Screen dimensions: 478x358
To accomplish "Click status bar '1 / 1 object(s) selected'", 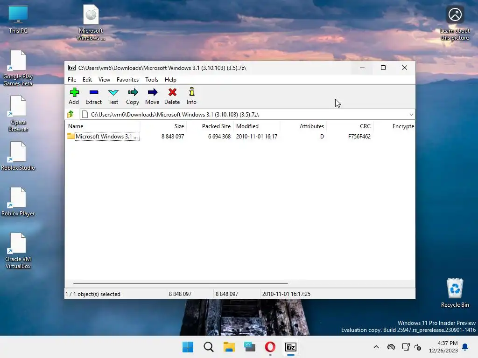I will click(x=93, y=294).
